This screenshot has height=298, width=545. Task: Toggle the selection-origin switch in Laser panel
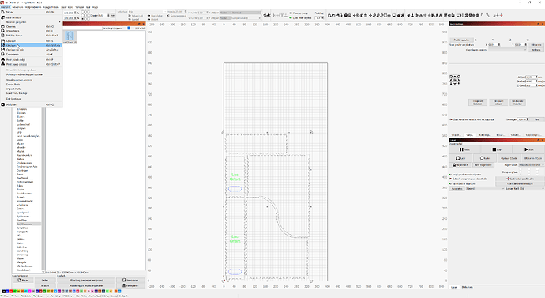(x=451, y=179)
